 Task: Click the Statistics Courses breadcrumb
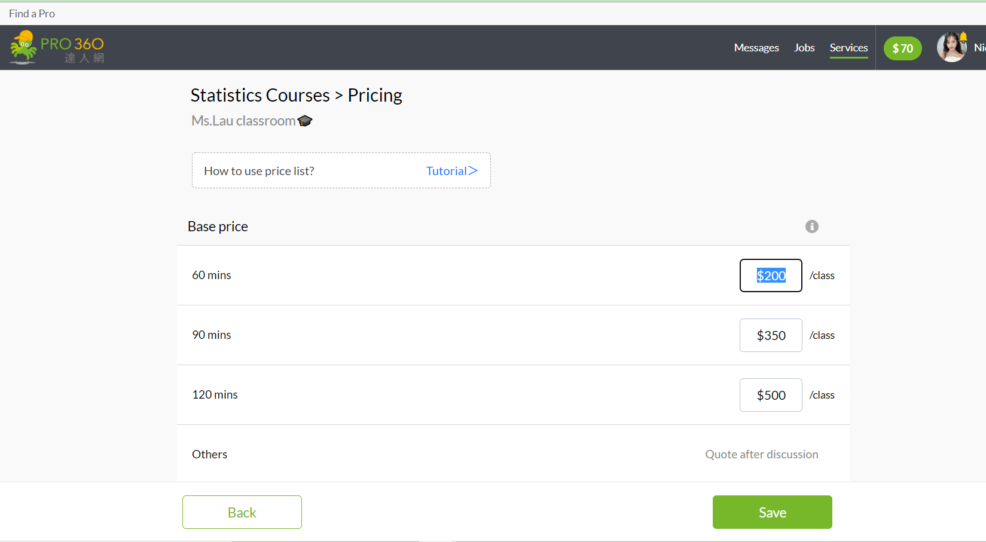260,96
